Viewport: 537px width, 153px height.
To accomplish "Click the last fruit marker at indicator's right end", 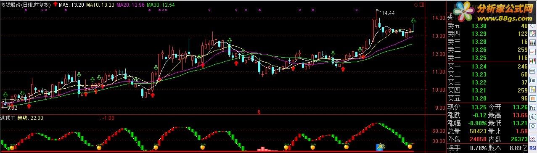I will (410, 146).
